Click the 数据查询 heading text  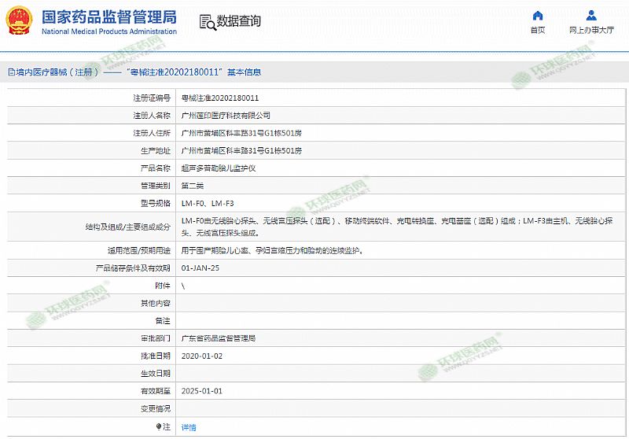pos(239,21)
